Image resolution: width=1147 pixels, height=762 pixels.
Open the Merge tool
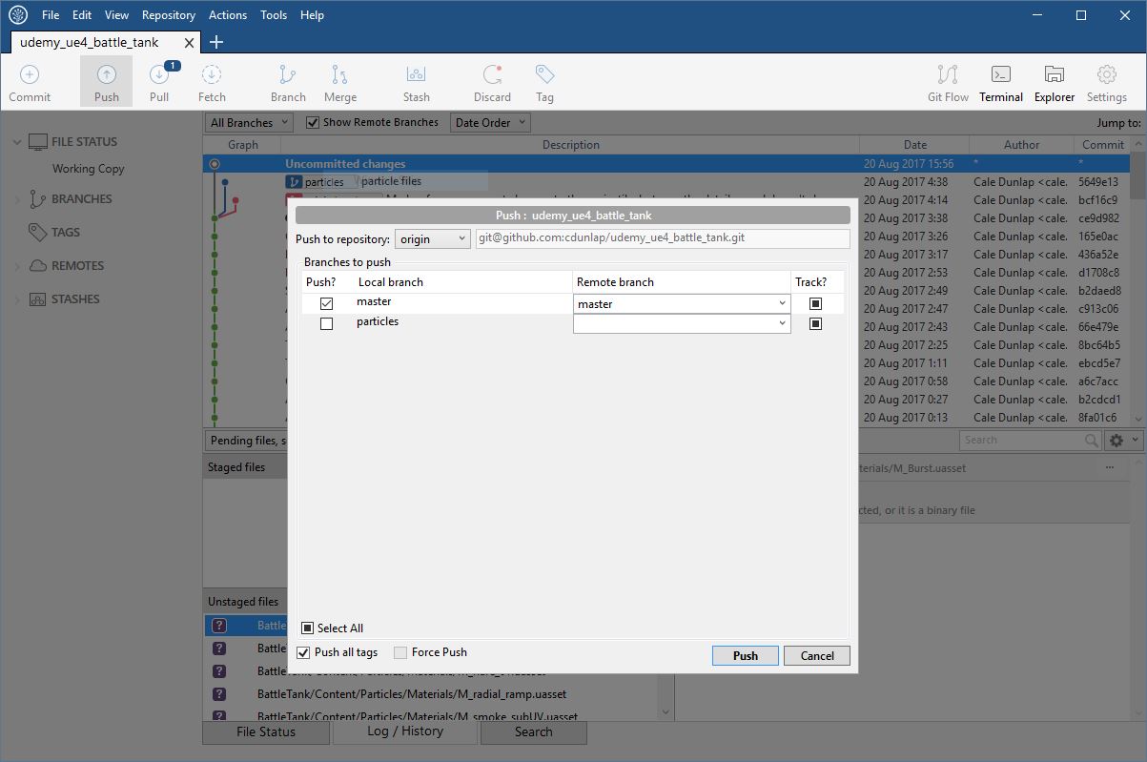click(x=339, y=83)
